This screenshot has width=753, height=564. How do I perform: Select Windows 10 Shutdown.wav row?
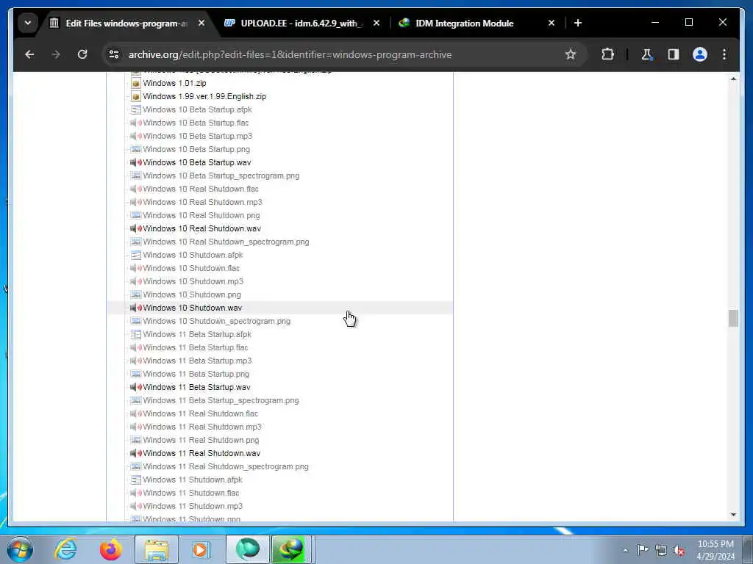[x=279, y=308]
